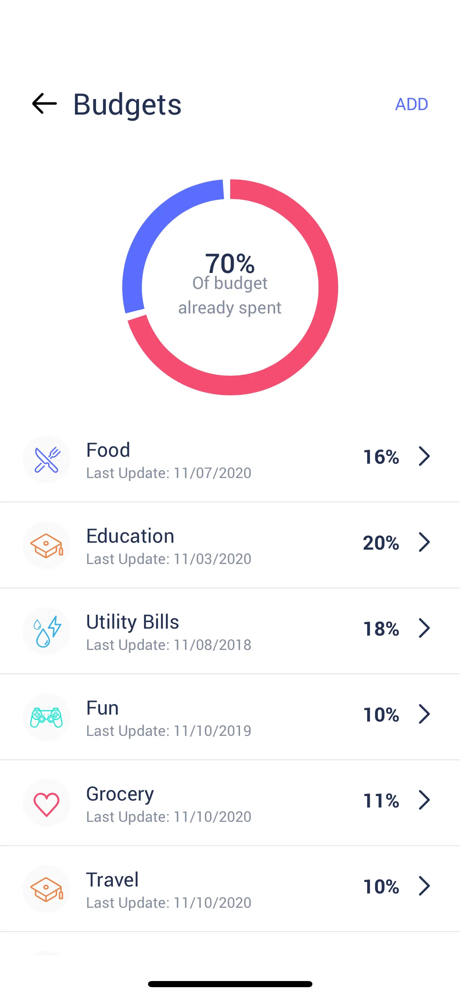
Task: Expand the Grocery budget chevron
Action: coord(424,800)
